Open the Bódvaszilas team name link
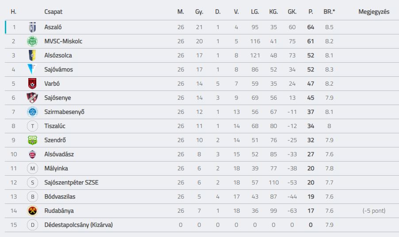 (x=60, y=196)
